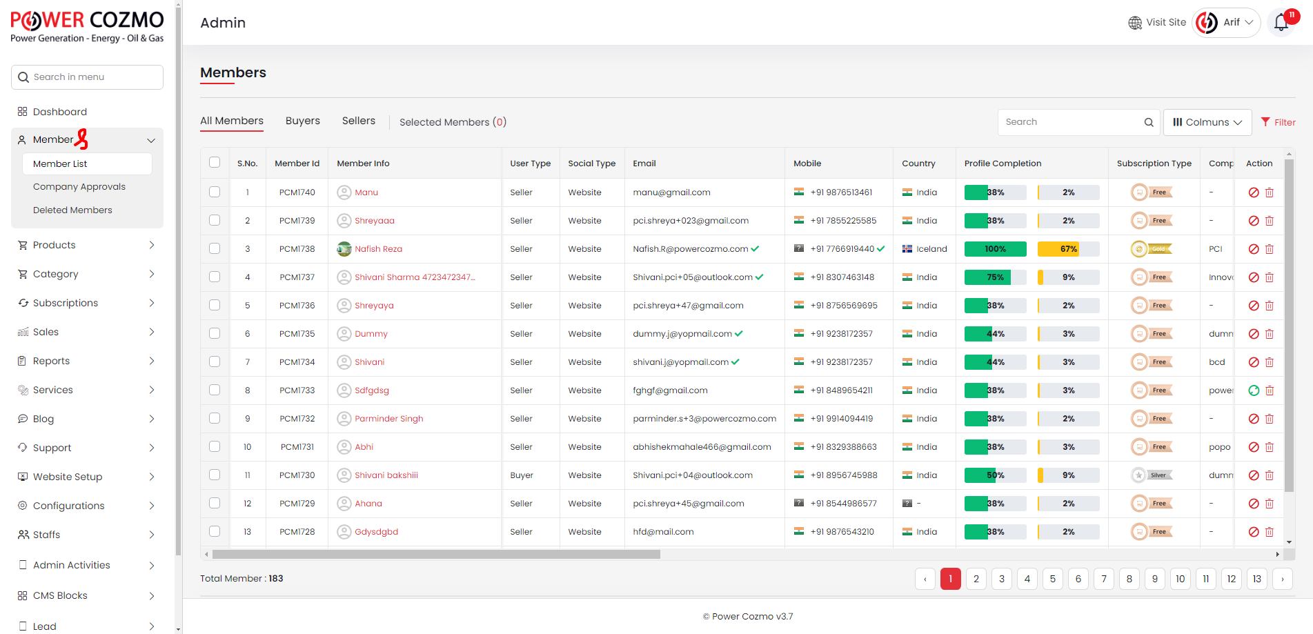Switch to the Buyers tab
This screenshot has width=1313, height=634.
[x=302, y=121]
